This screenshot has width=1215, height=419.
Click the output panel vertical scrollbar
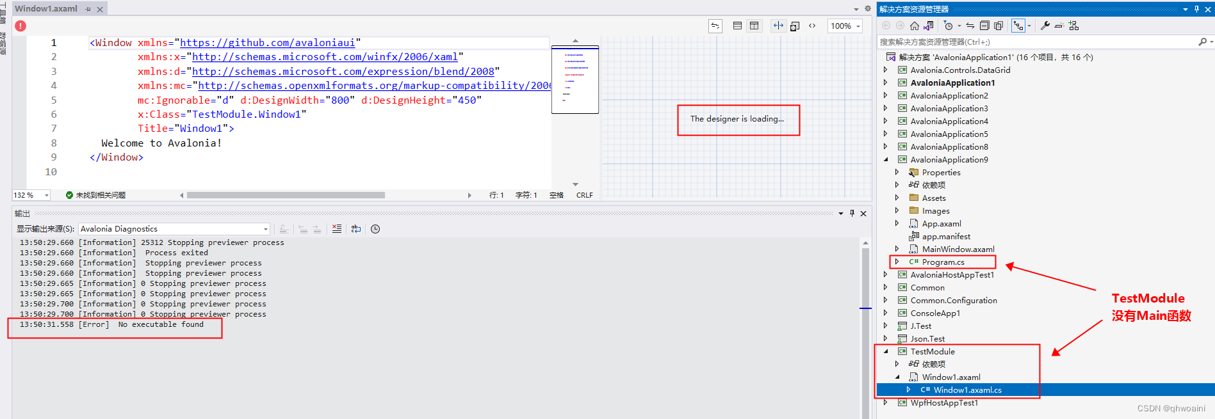[x=865, y=329]
